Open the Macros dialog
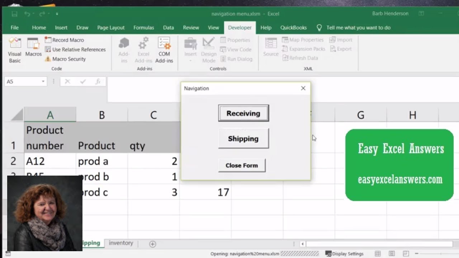This screenshot has height=258, width=459. pyautogui.click(x=33, y=48)
